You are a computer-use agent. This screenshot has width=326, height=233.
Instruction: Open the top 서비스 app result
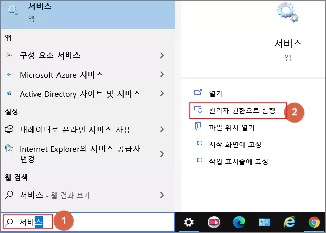pyautogui.click(x=87, y=14)
